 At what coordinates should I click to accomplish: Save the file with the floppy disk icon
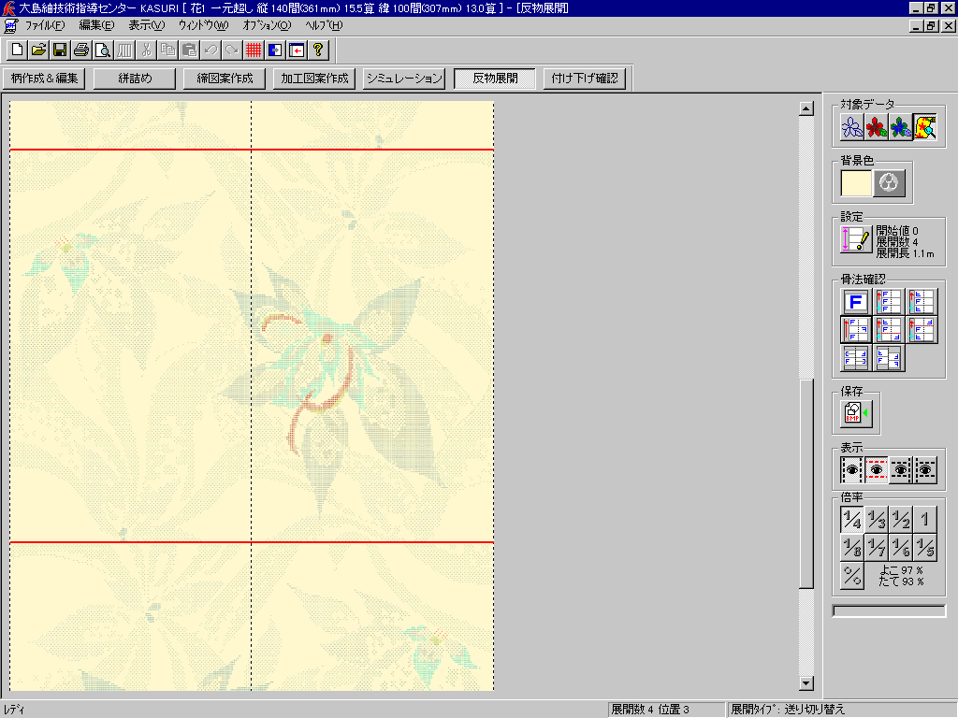coord(59,50)
